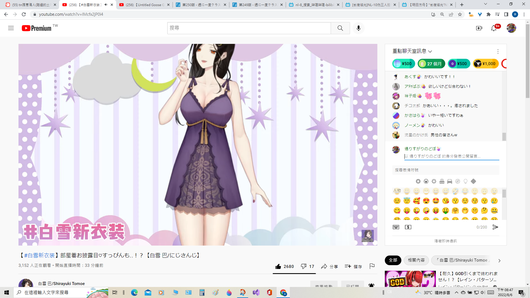This screenshot has width=530, height=298.
Task: Switch to the Untitled Goose Game tab
Action: 145,5
